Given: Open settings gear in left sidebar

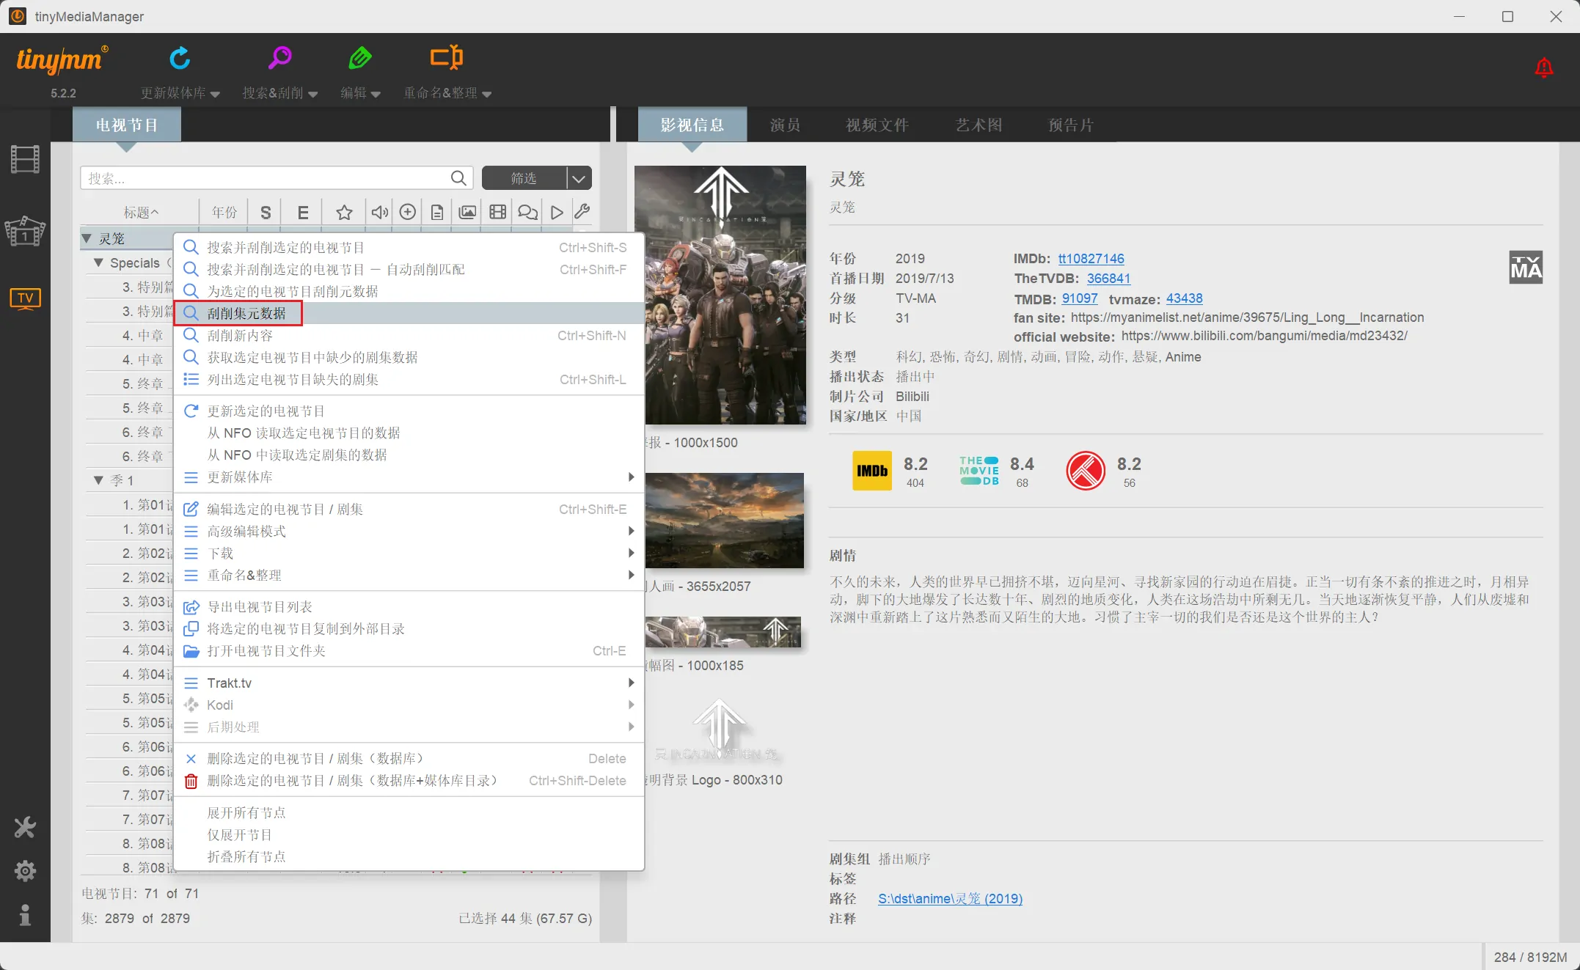Looking at the screenshot, I should pyautogui.click(x=25, y=871).
